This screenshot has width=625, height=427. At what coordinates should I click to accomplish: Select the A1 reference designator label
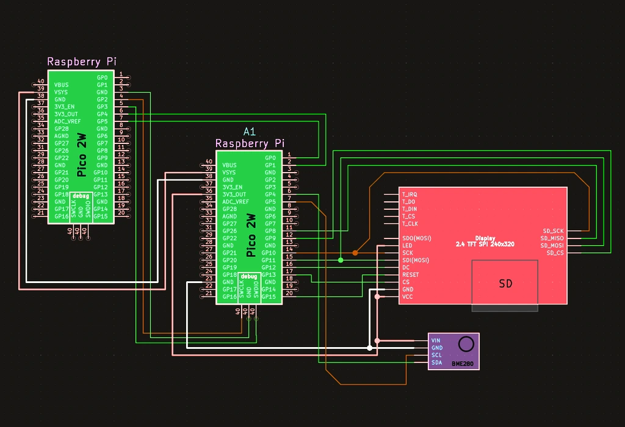[x=250, y=131]
